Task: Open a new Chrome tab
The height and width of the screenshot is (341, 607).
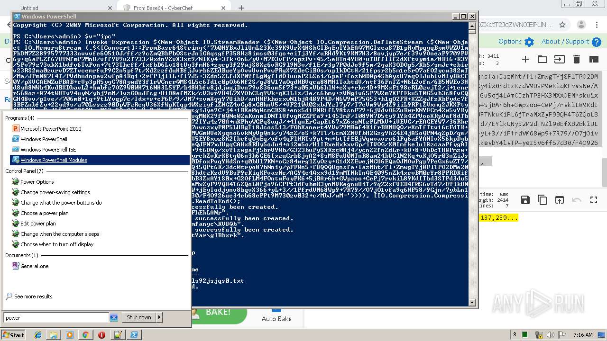Action: [241, 8]
